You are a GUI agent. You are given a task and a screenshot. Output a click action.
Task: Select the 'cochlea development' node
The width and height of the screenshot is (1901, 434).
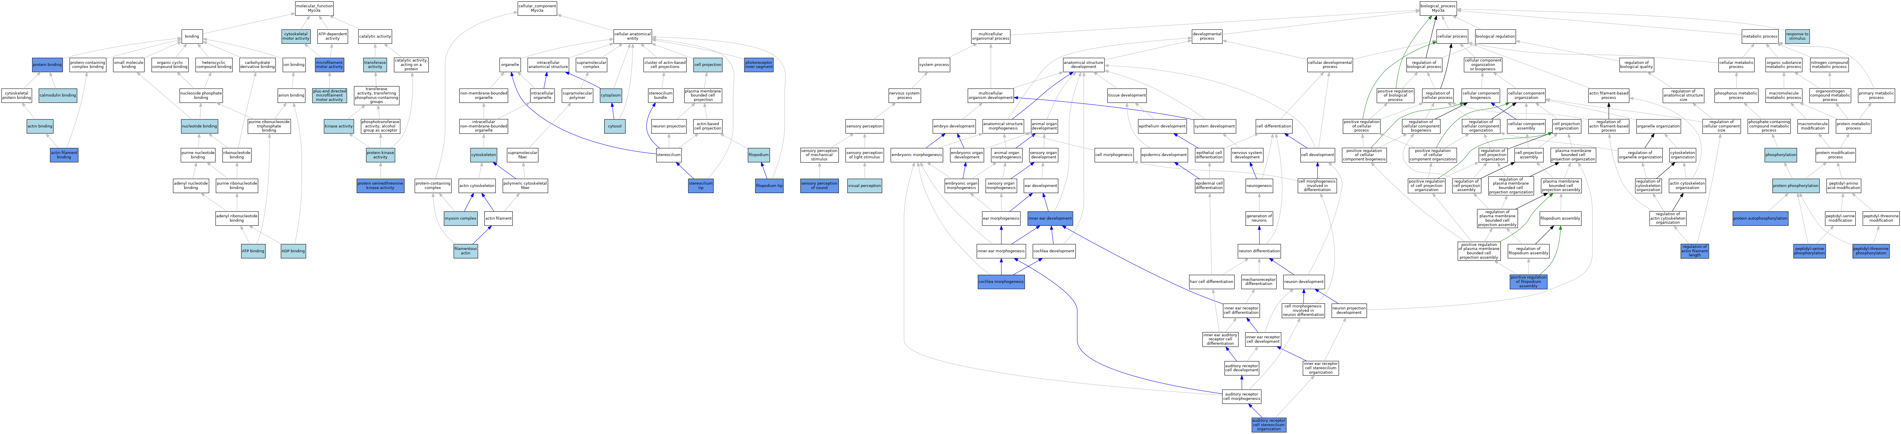[1054, 251]
